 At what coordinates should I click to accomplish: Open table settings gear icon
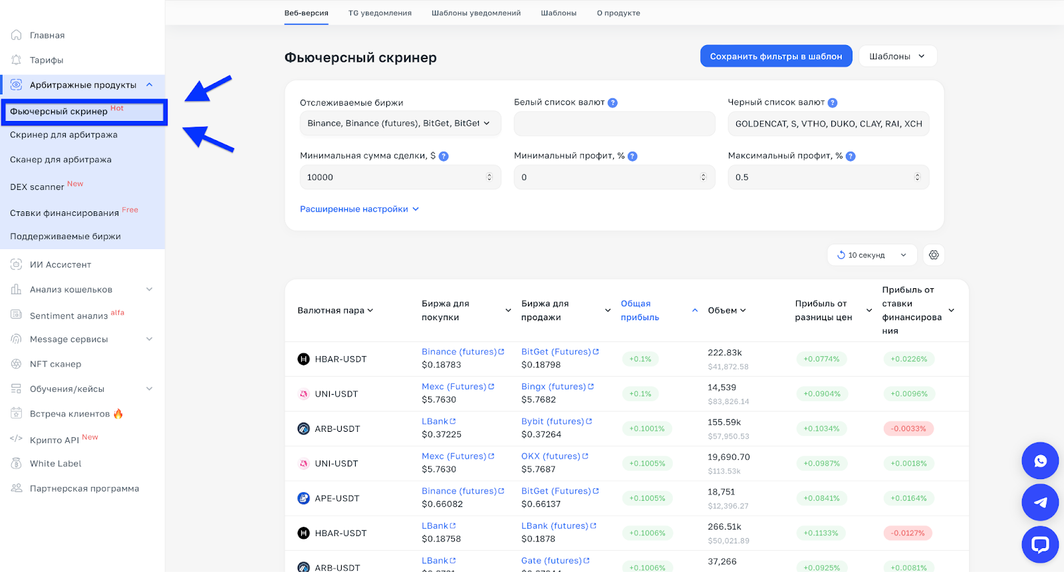coord(934,255)
